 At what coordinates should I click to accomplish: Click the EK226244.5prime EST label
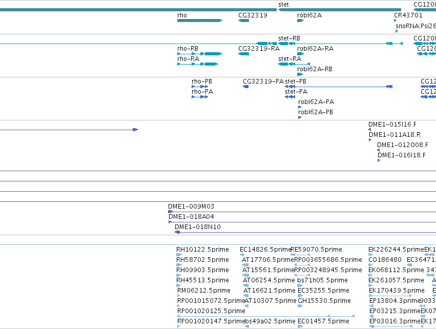pos(396,250)
